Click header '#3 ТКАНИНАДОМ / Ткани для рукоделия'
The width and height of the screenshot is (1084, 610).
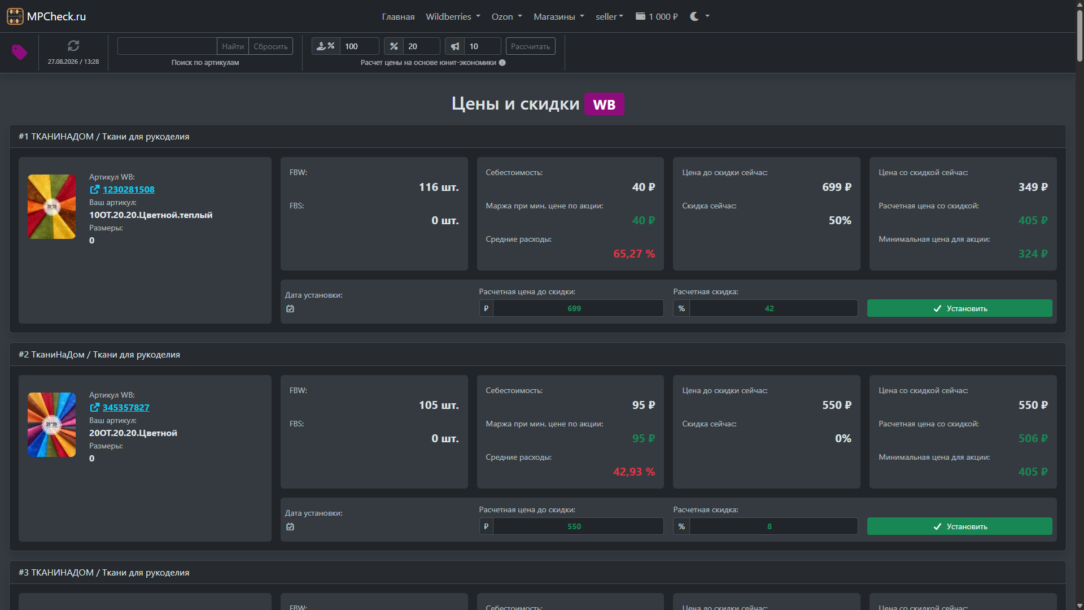[x=104, y=573]
